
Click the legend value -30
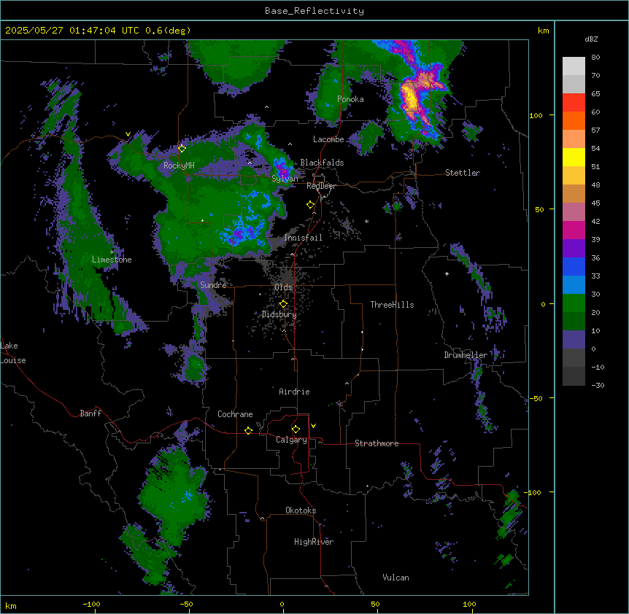pos(598,386)
